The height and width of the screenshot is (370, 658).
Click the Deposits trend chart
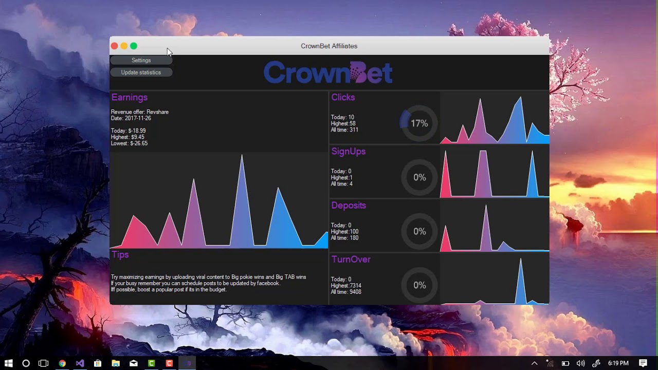coord(495,226)
